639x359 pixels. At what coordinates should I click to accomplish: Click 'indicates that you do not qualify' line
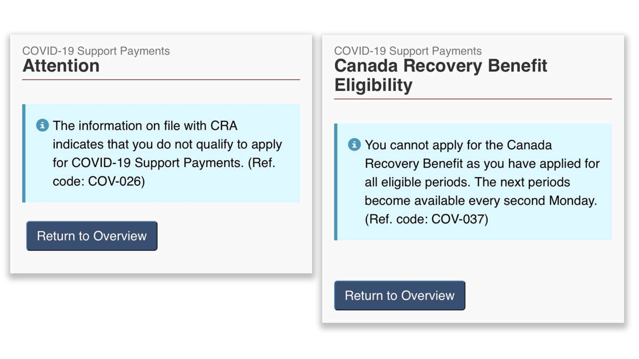pyautogui.click(x=167, y=144)
